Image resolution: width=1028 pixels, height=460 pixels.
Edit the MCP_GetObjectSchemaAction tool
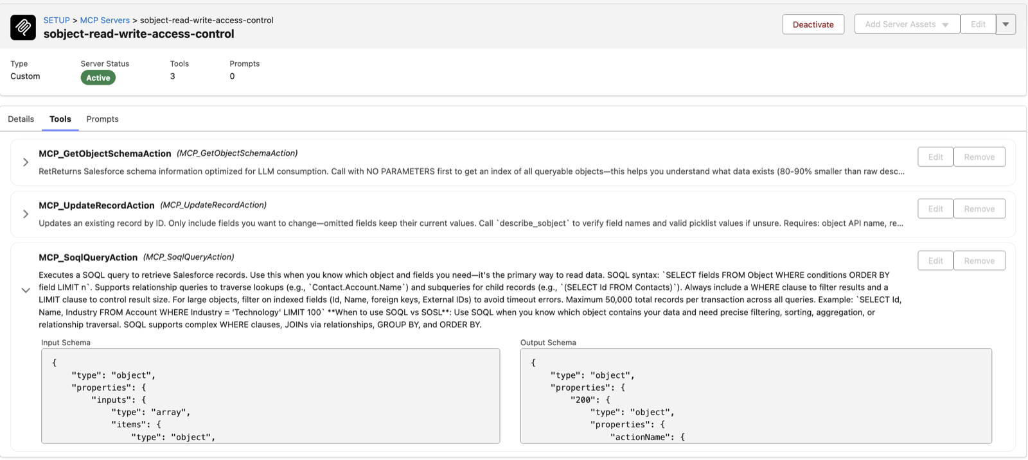(935, 157)
